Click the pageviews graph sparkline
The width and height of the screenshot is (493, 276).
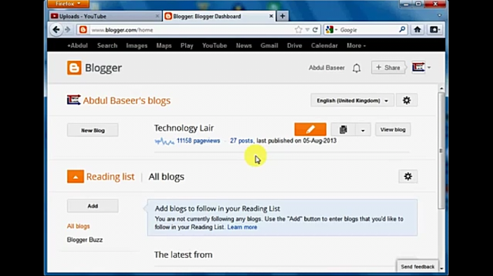tap(164, 141)
